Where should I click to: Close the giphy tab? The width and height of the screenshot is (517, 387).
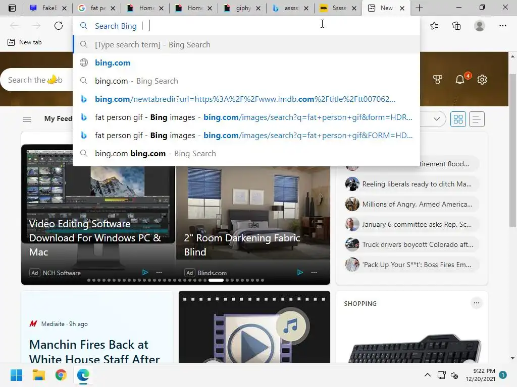point(258,8)
